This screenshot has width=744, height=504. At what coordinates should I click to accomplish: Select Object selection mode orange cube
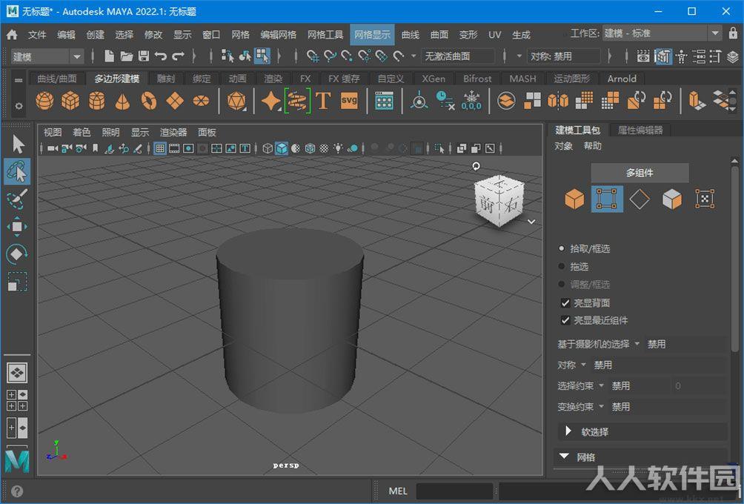point(574,199)
